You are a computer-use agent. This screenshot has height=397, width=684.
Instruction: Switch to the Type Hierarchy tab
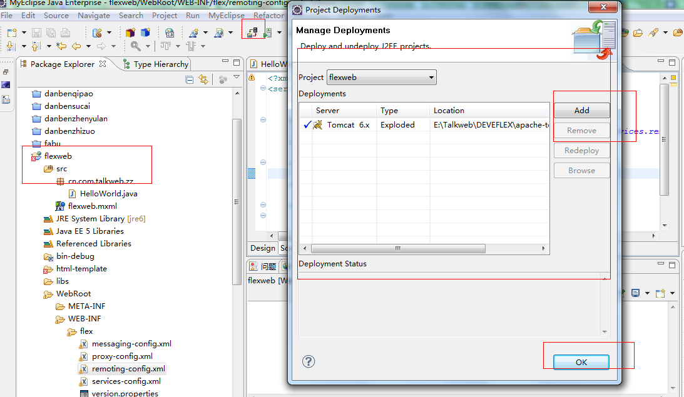tap(156, 64)
